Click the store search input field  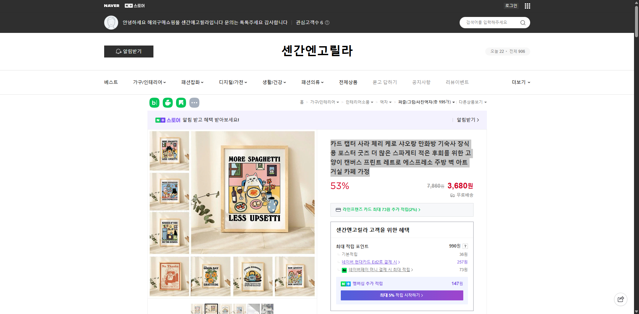(x=489, y=22)
